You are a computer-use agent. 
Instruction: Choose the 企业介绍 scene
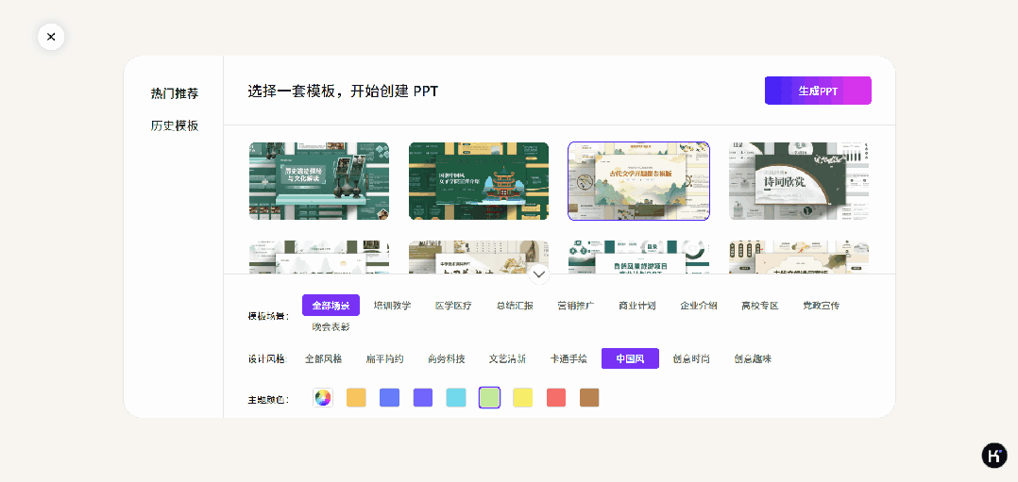699,306
